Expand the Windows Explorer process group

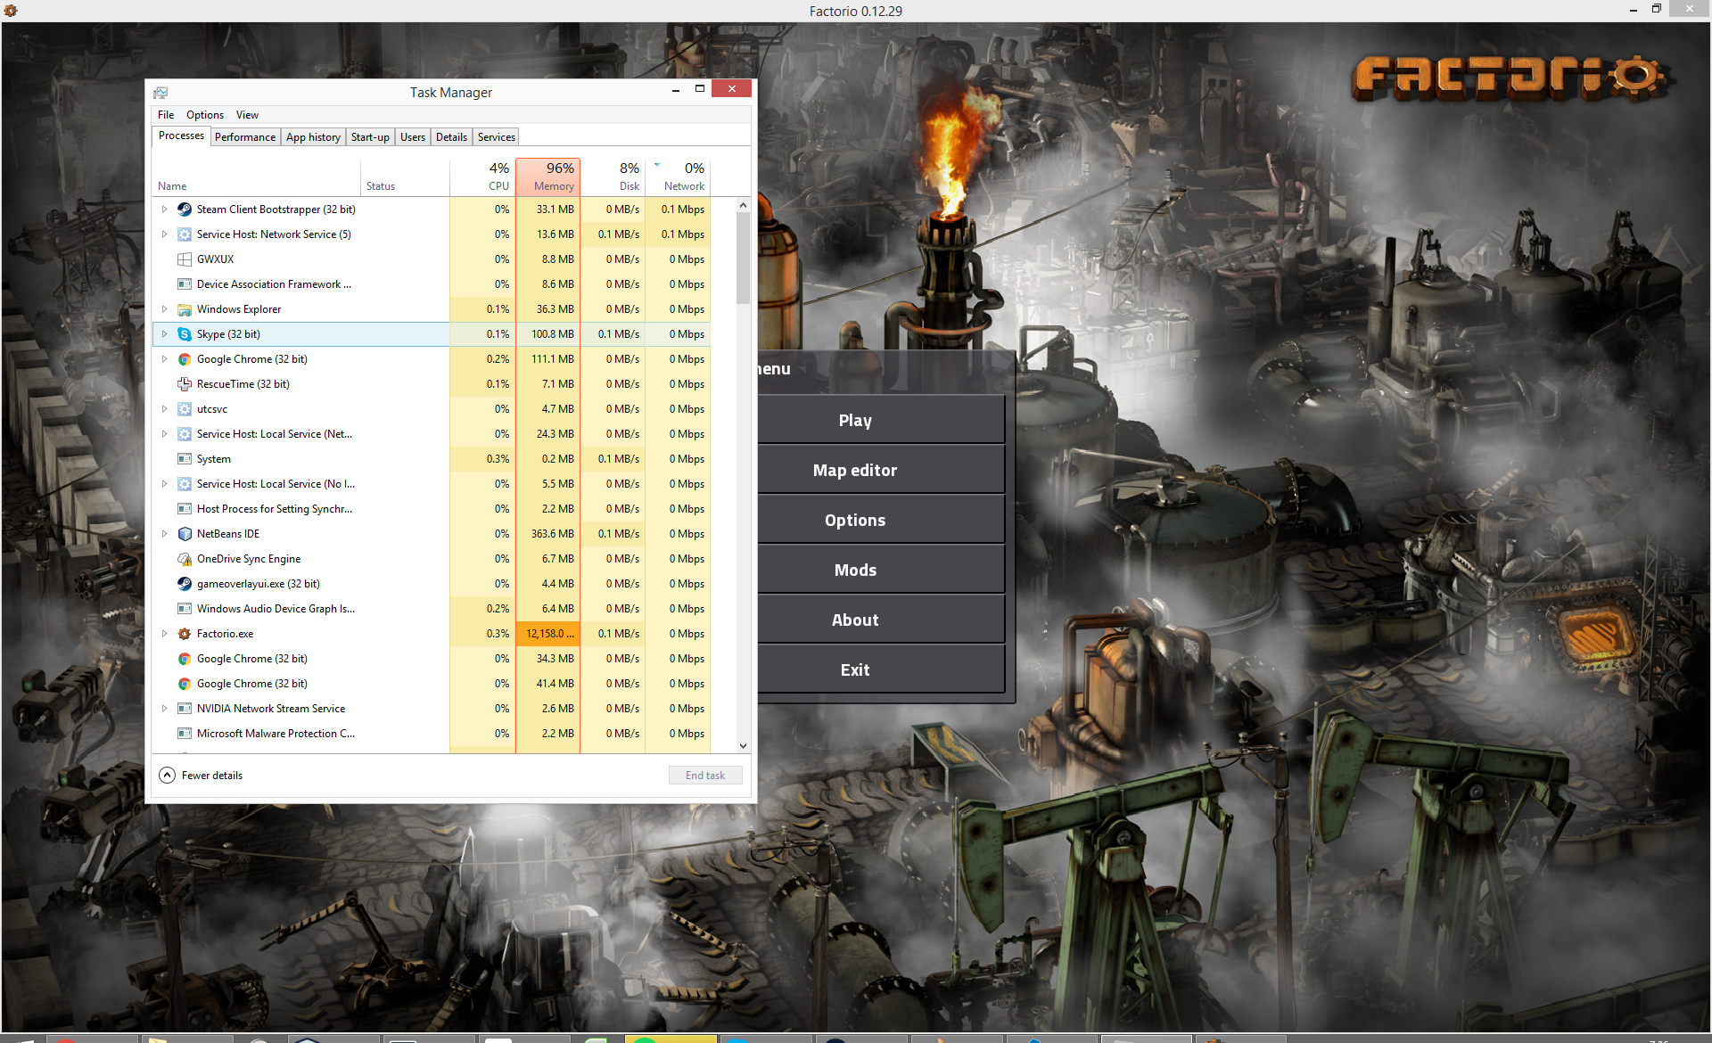click(164, 309)
